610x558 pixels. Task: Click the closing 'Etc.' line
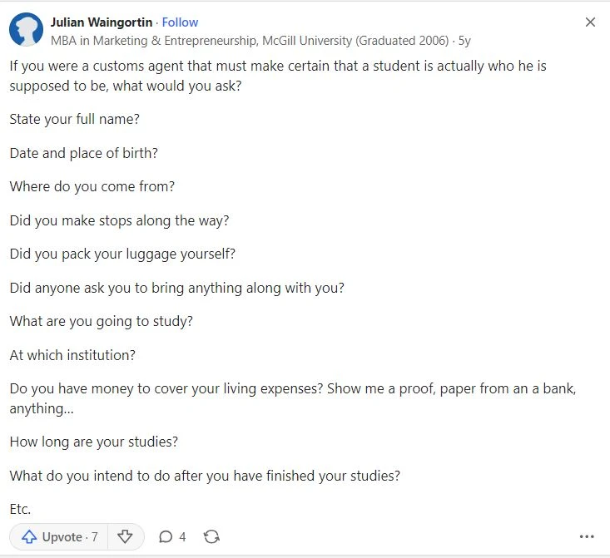[20, 509]
